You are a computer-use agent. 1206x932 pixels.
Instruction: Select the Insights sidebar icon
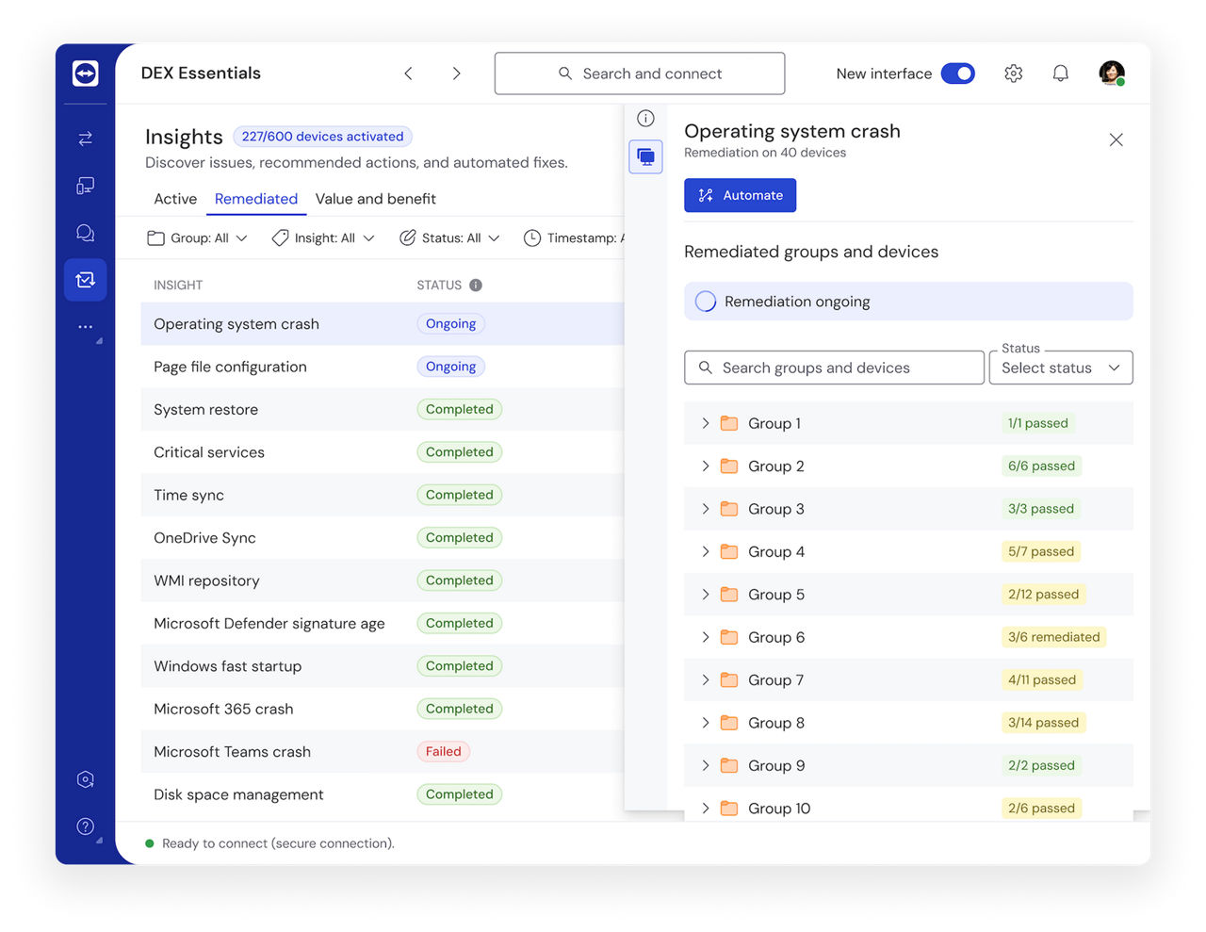85,279
